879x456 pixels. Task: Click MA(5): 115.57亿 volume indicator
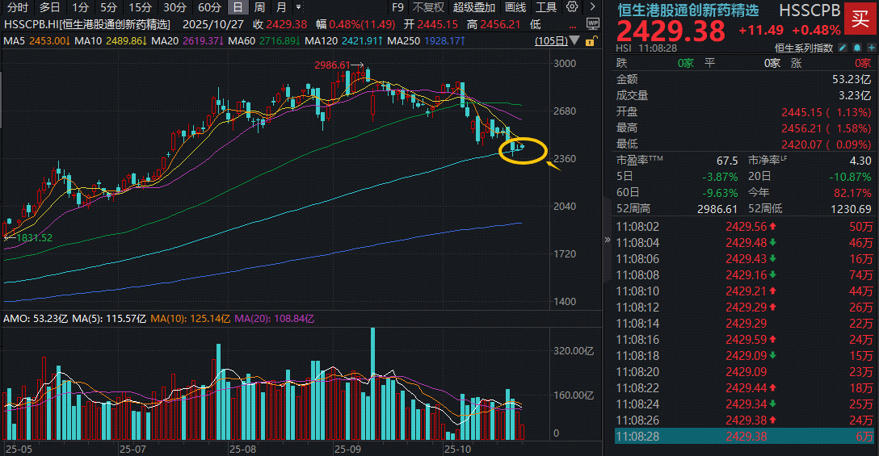[109, 319]
